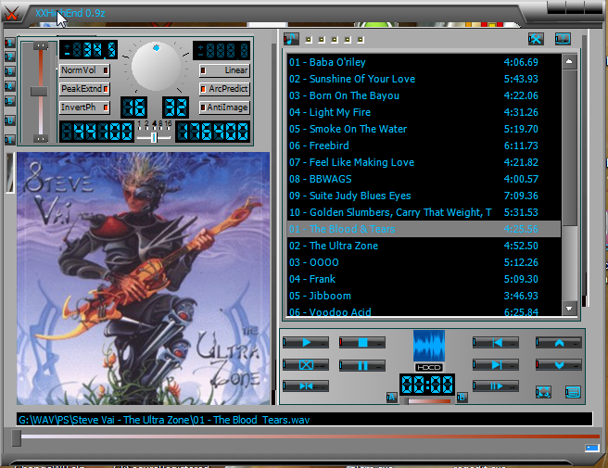Toggle the NormVol option
This screenshot has width=608, height=468.
[84, 70]
